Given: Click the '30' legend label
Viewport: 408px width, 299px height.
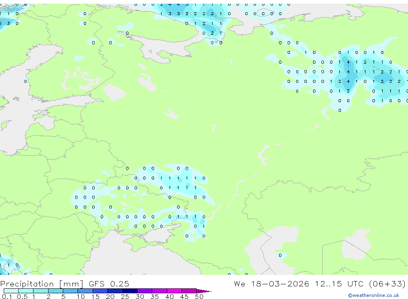Looking at the screenshot, I should 140,297.
